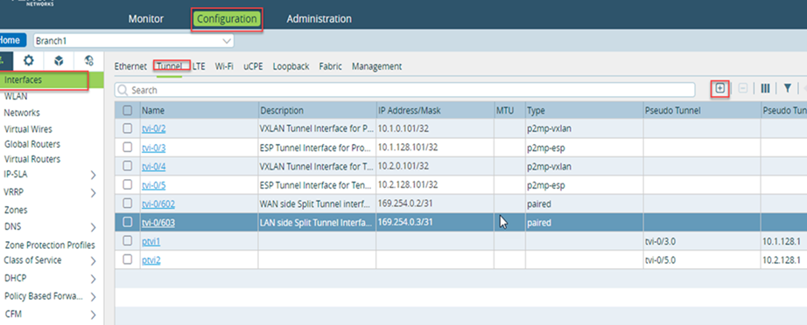This screenshot has width=807, height=325.
Task: Open the tvi-0/5 interface link
Action: (153, 185)
